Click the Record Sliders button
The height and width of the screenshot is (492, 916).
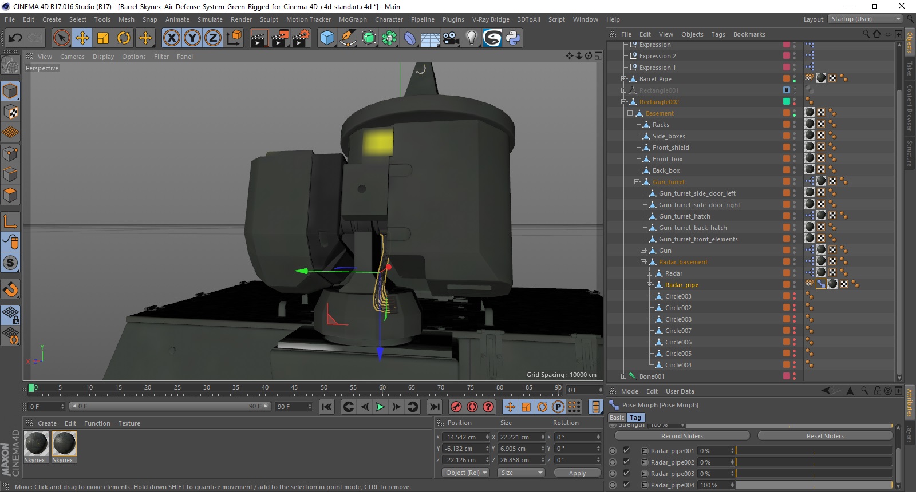[682, 436]
